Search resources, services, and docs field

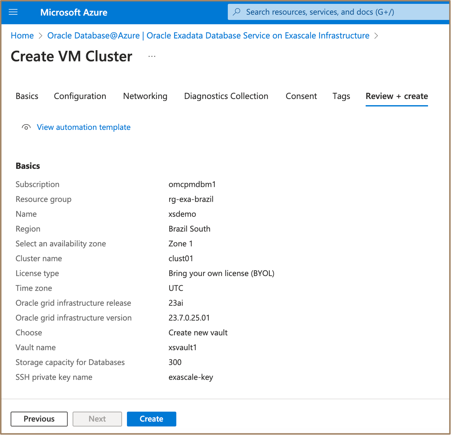coord(339,12)
